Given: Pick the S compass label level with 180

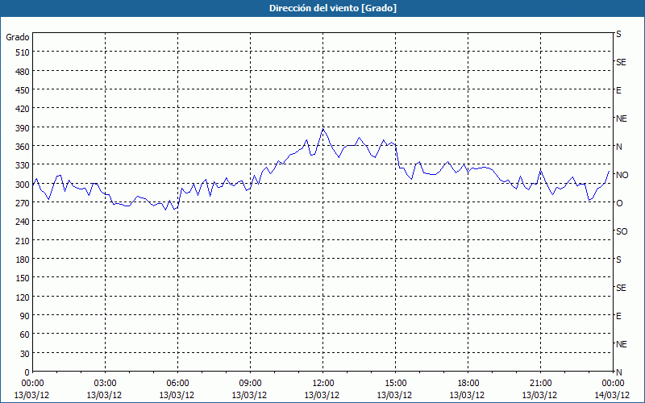Looking at the screenshot, I should [618, 260].
